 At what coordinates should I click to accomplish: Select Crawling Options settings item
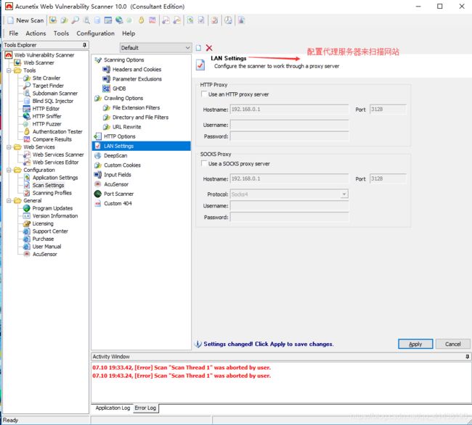(x=123, y=99)
